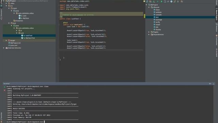Select the verify lifecycle goal
Image resolution: width=218 pixels, height=123 pixels.
click(x=157, y=22)
